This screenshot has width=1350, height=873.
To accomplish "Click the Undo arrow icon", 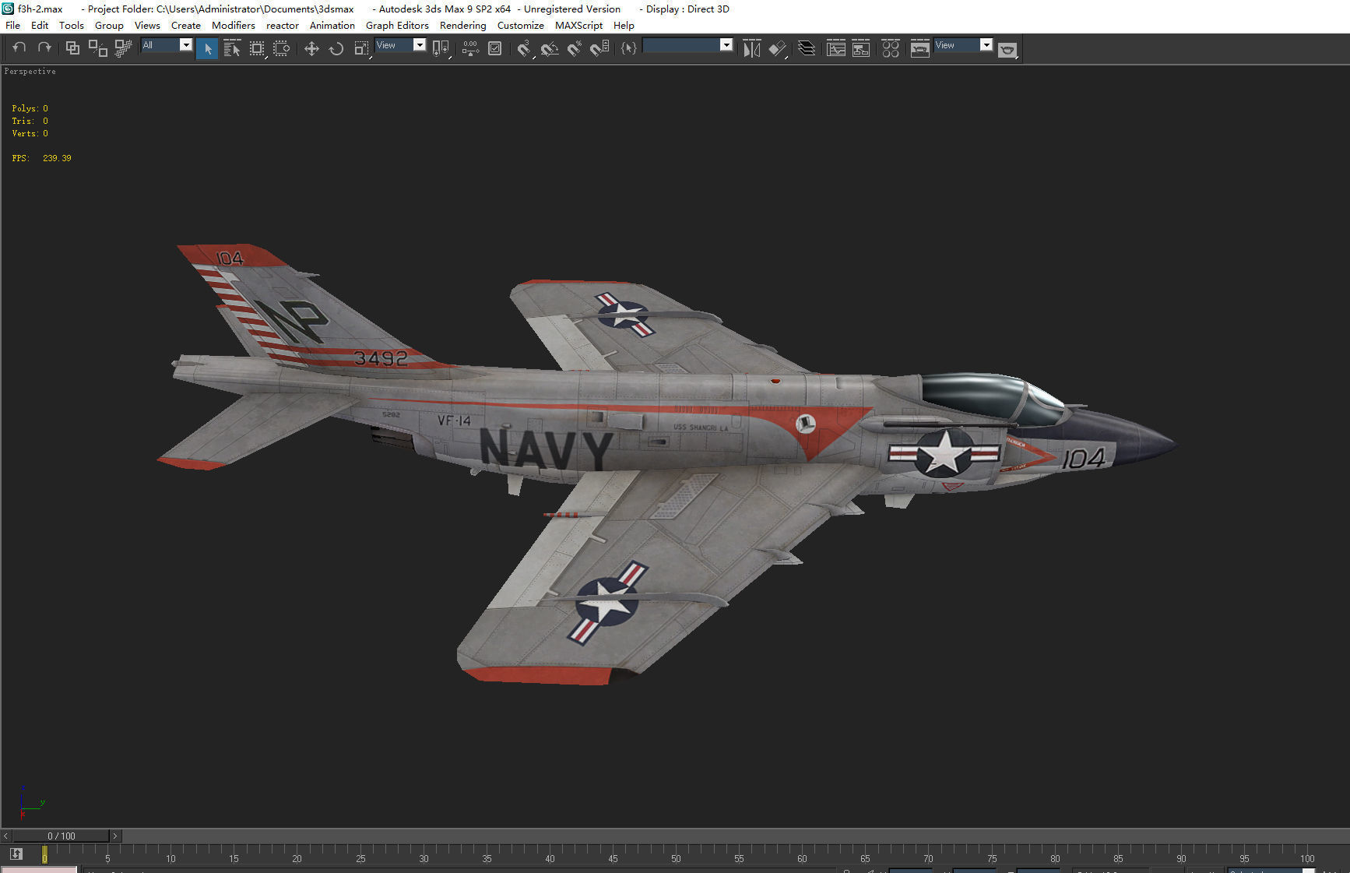I will click(x=19, y=48).
